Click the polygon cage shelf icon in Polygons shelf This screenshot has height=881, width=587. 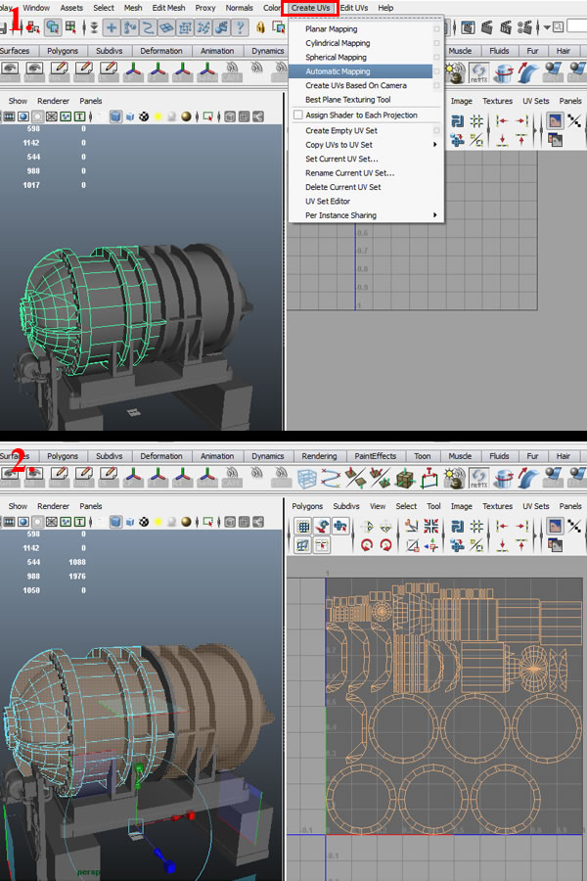tap(307, 479)
